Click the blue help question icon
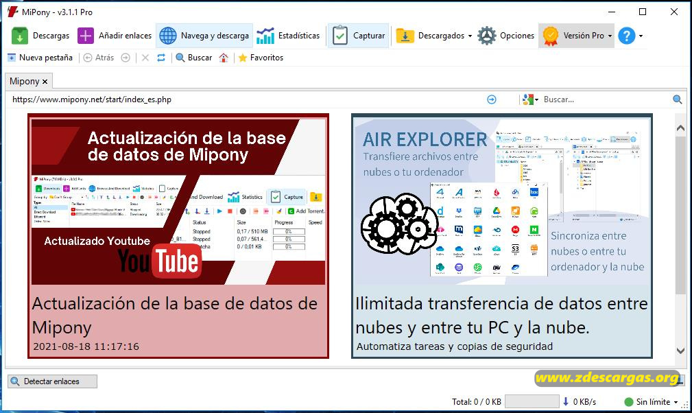The image size is (692, 413). (627, 36)
